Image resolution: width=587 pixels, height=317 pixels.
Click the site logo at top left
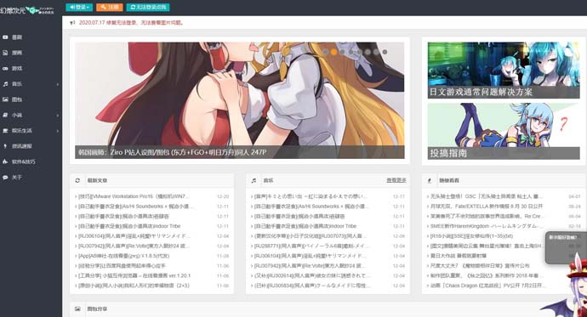point(27,10)
